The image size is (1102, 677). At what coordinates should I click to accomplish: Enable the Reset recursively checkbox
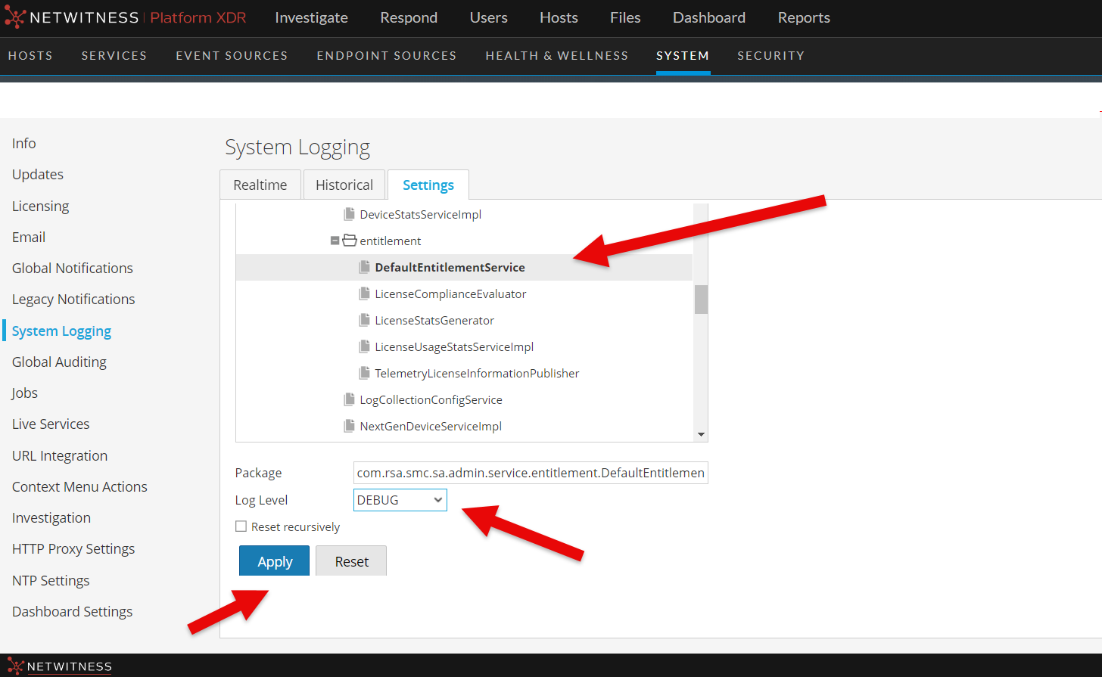[x=241, y=526]
